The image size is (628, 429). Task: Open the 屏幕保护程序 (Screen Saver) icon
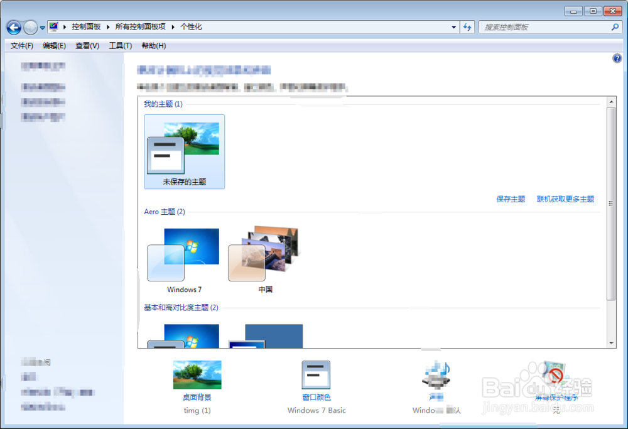pos(553,374)
